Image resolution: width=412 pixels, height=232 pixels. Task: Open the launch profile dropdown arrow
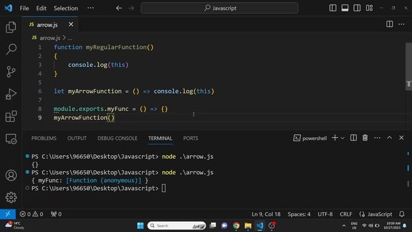tap(342, 138)
